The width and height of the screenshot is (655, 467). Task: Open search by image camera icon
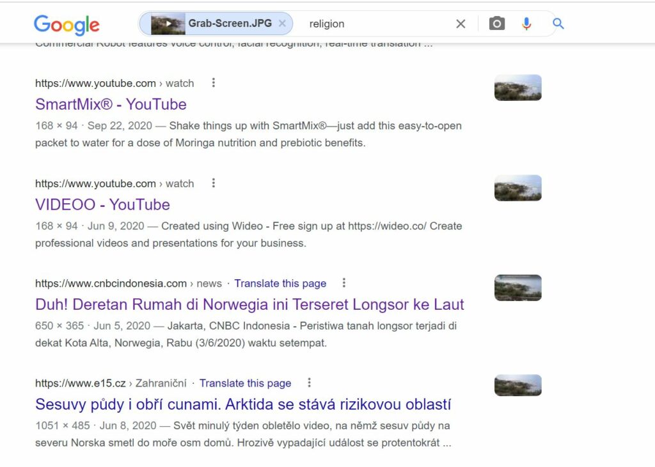coord(496,24)
